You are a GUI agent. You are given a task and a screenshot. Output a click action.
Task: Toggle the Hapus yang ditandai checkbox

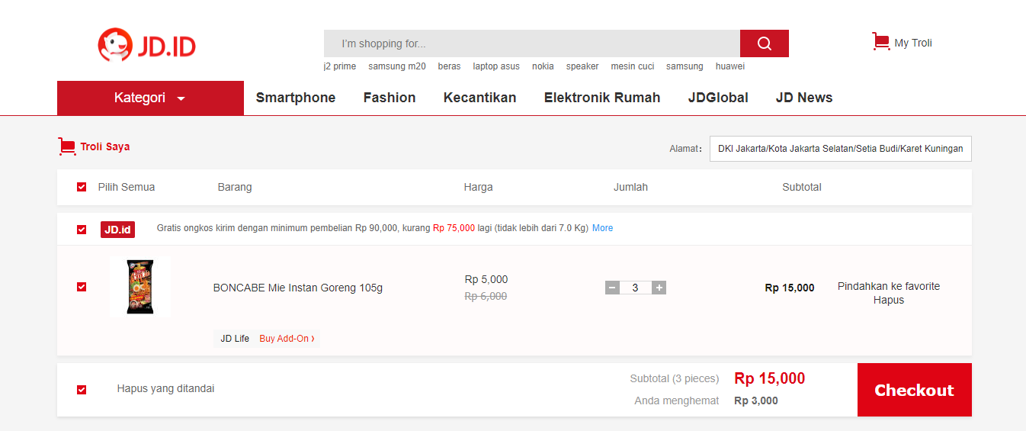tap(82, 390)
